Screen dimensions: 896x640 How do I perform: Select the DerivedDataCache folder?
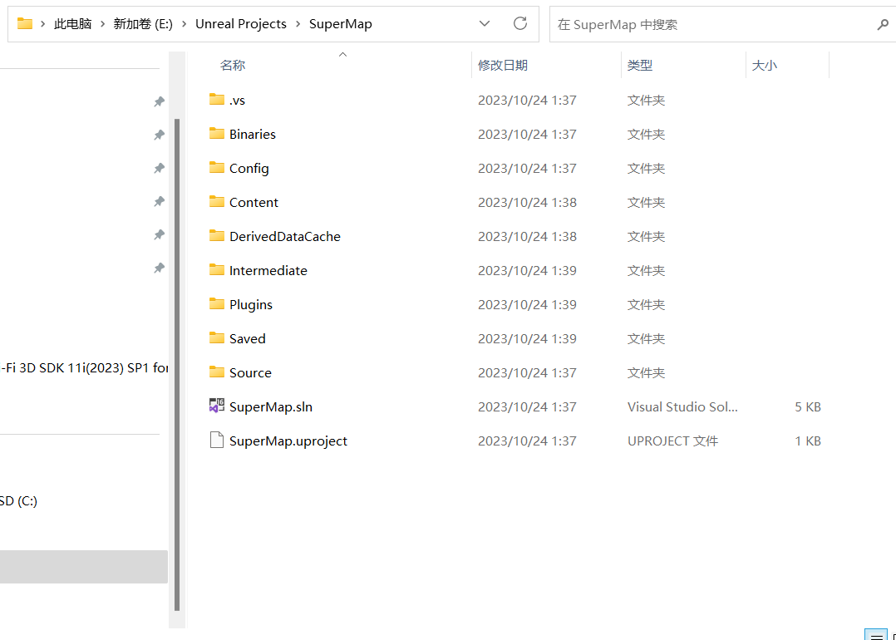(x=284, y=236)
